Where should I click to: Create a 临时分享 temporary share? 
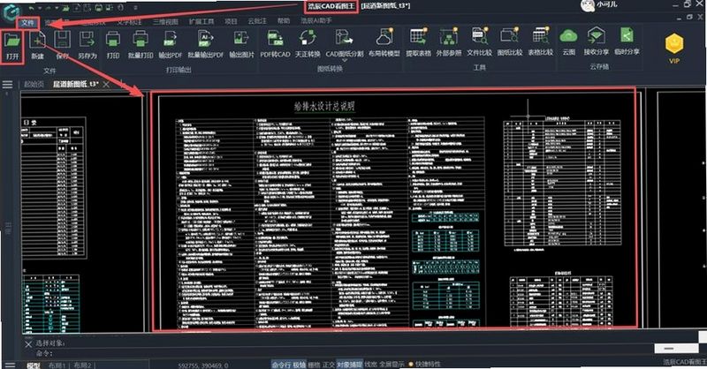(627, 42)
